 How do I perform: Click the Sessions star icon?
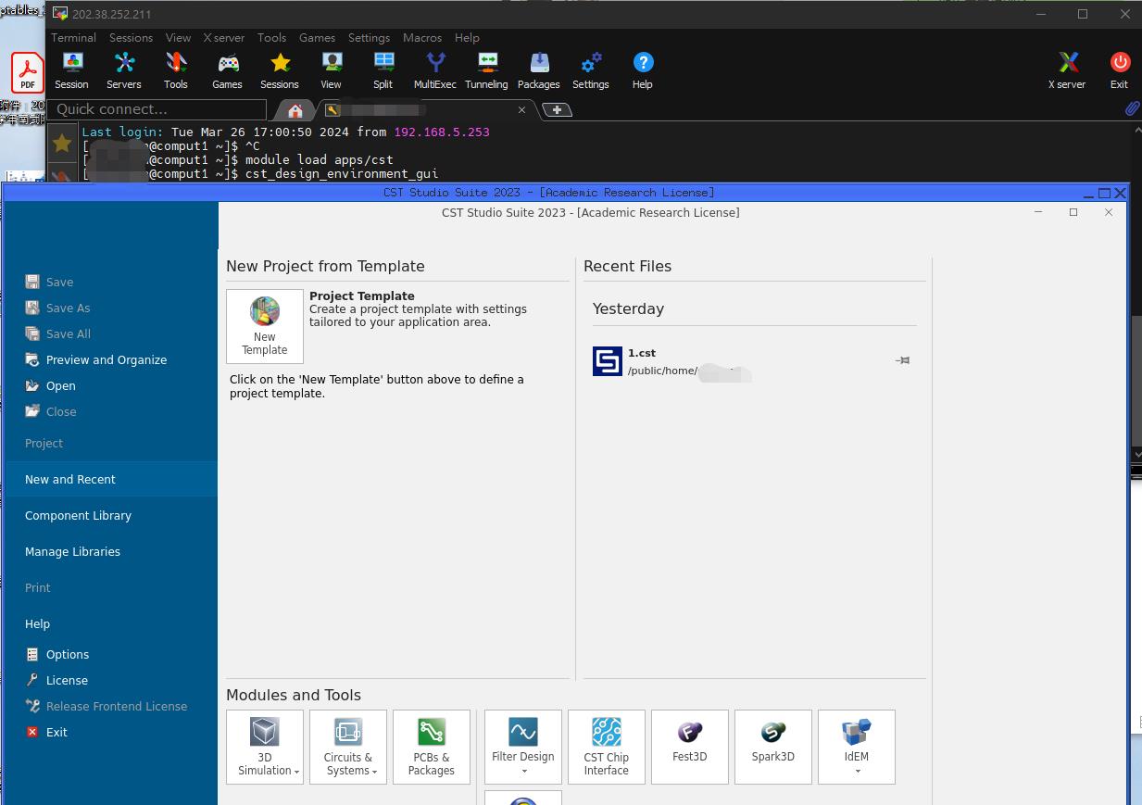pyautogui.click(x=280, y=70)
